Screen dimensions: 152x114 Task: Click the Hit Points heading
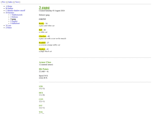(x=44, y=69)
